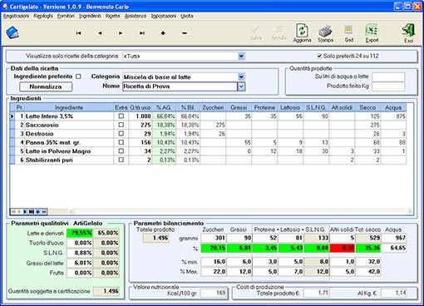This screenshot has height=306, width=424.
Task: Exit application via Esci icon
Action: tap(408, 33)
